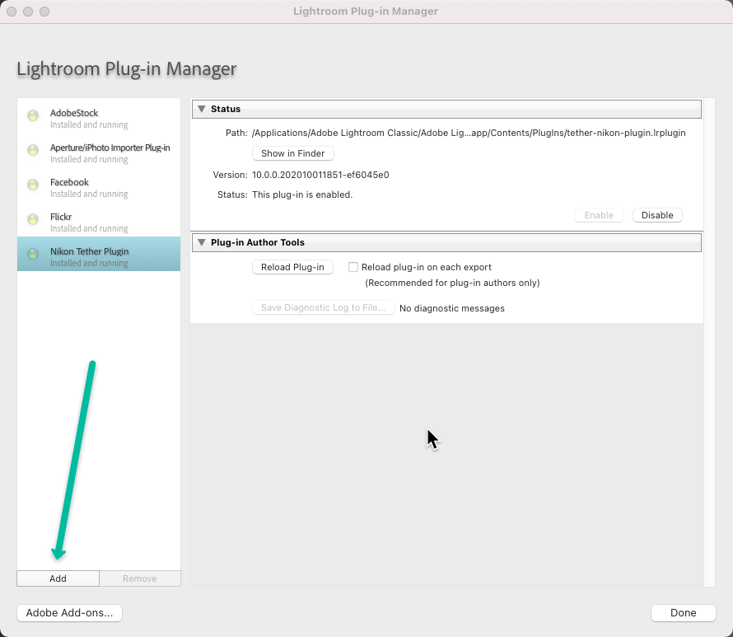The image size is (733, 637).
Task: Select AdobeStock in the plug-in list
Action: [99, 118]
